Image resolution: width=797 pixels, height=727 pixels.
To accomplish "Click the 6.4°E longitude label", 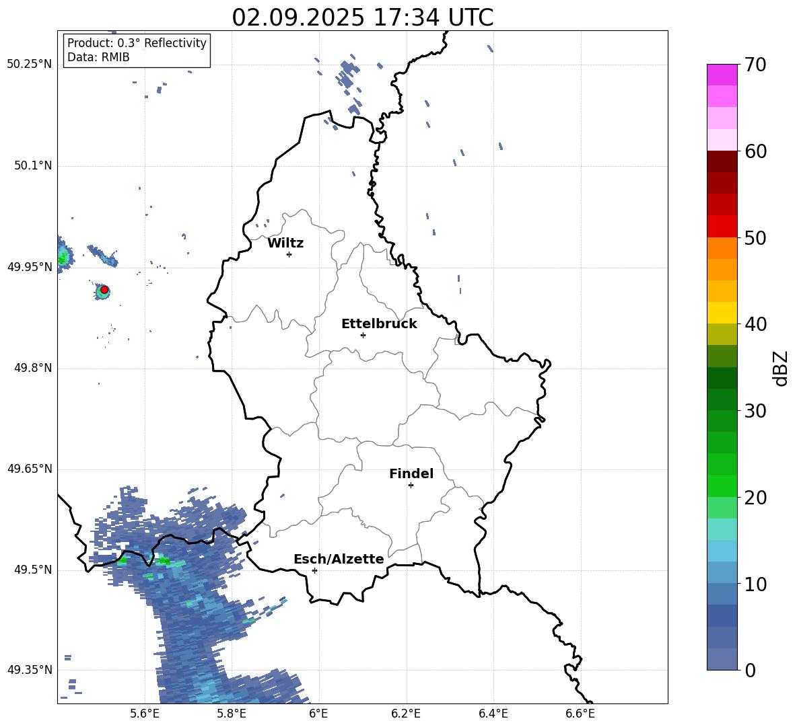I will [493, 714].
